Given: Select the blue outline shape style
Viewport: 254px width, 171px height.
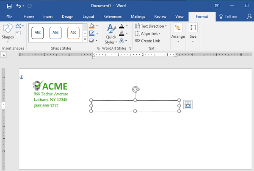Looking at the screenshot, I should 55,32.
